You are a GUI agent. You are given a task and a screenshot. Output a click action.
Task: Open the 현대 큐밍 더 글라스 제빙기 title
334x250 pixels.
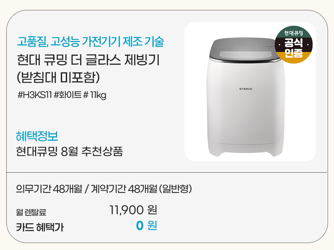pos(89,61)
